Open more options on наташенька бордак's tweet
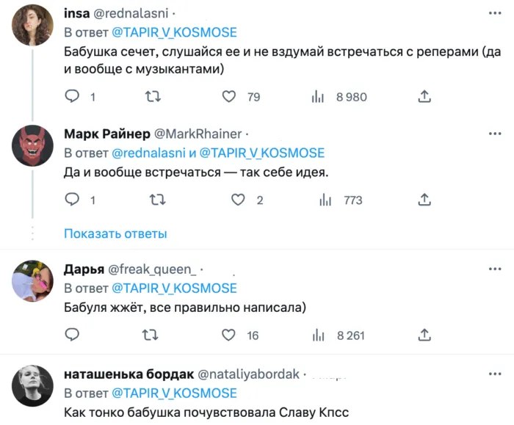Viewport: 514px width, 425px height. [495, 374]
